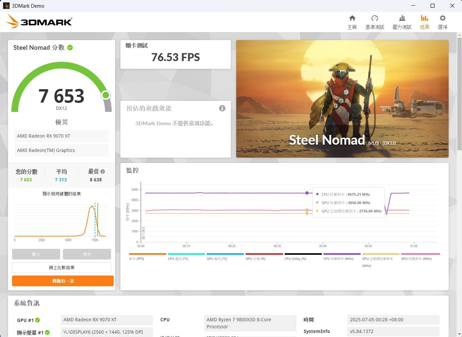Click the 76.53 FPS graphics test result

(176, 57)
